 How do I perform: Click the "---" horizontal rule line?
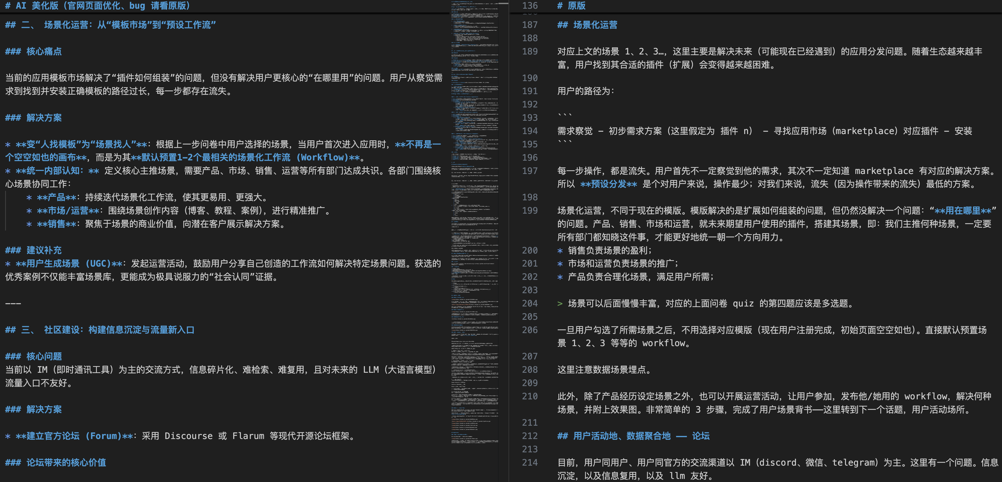pyautogui.click(x=13, y=303)
